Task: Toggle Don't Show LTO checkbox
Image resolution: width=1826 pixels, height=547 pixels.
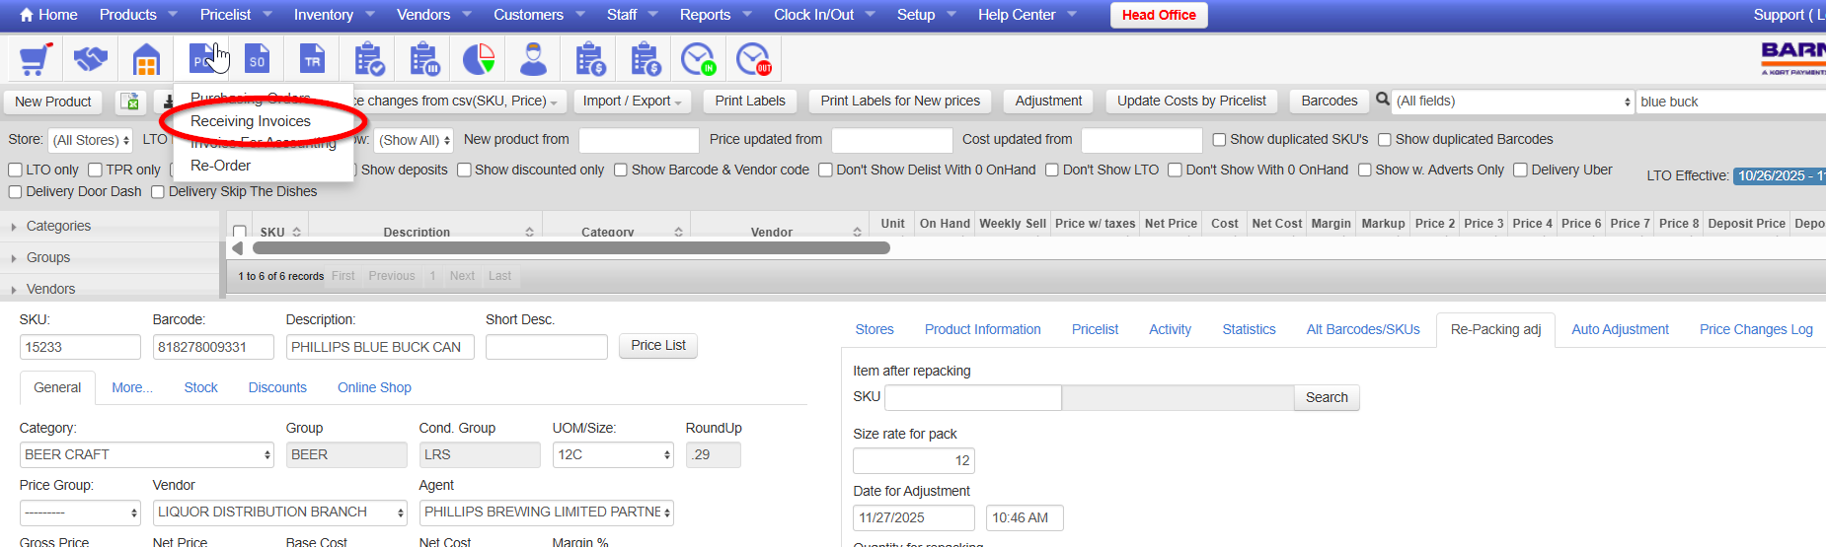Action: pos(1052,170)
